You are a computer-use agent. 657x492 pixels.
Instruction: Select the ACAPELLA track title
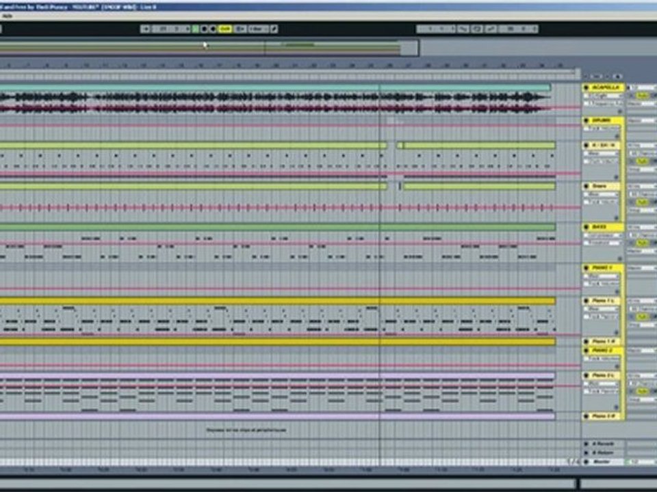click(606, 87)
